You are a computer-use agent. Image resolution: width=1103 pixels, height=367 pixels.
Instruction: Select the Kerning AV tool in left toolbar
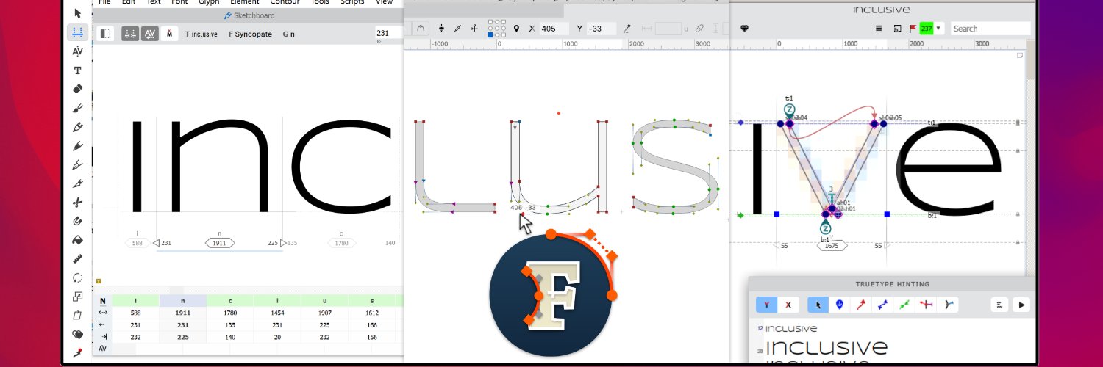pos(77,51)
